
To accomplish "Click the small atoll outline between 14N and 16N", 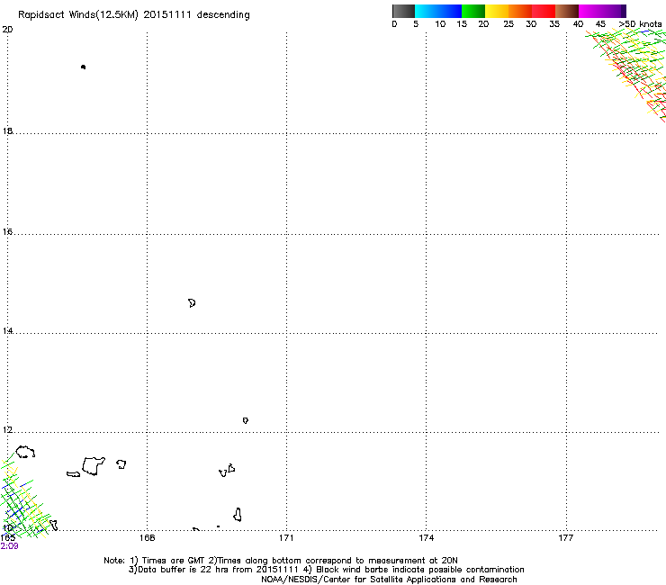I will (x=192, y=303).
